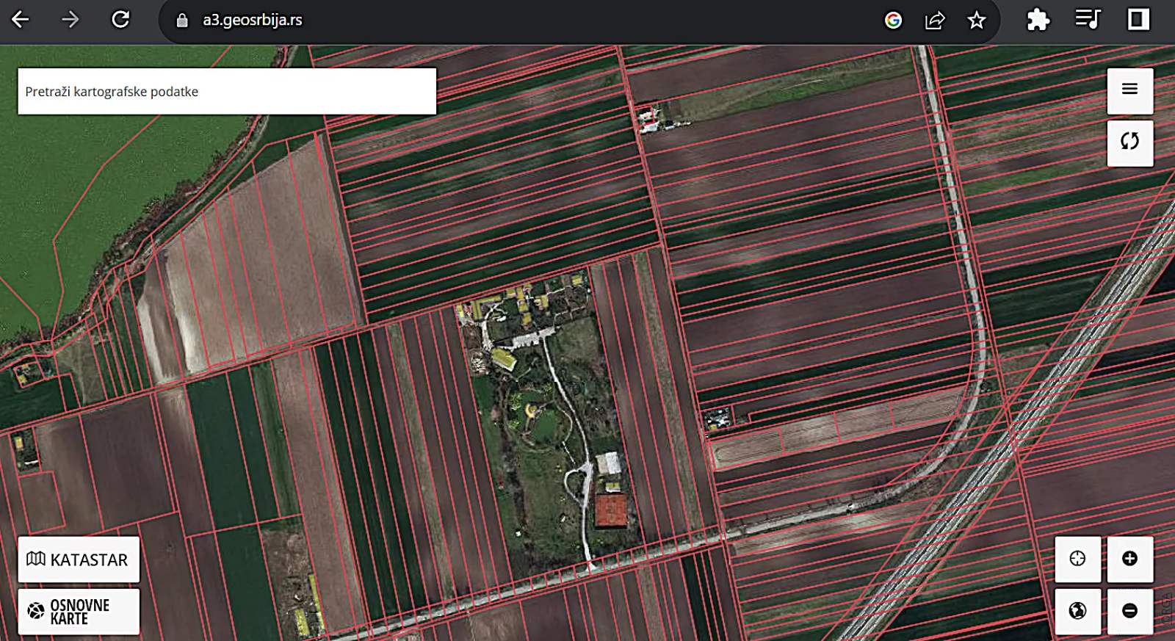Bookmark this page with star icon
Screen dimensions: 1175x641
coord(976,21)
